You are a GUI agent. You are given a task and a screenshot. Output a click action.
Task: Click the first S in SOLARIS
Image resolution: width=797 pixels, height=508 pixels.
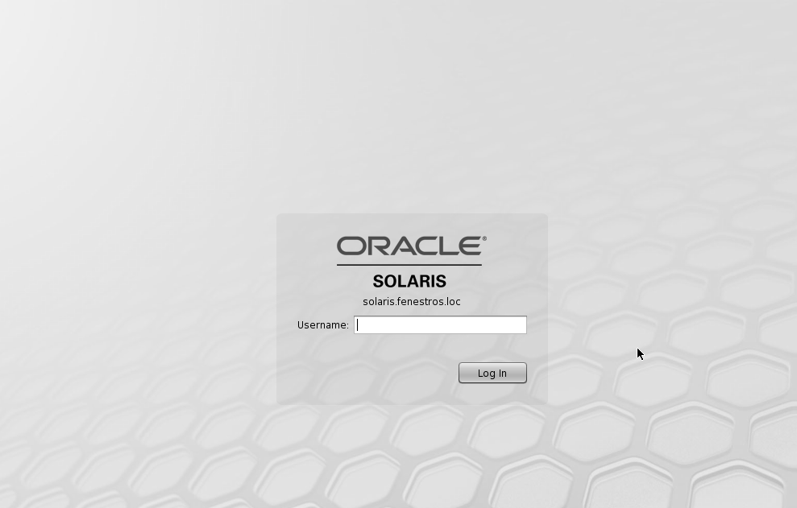379,281
